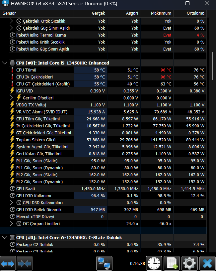
Task: Open sensor settings gear button
Action: (189, 264)
